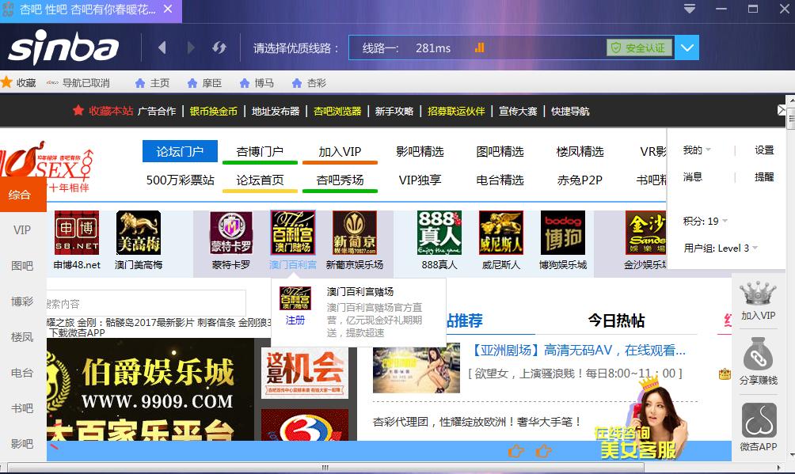Click the 收藏 star bookmark icon
The image size is (795, 474).
(6, 82)
